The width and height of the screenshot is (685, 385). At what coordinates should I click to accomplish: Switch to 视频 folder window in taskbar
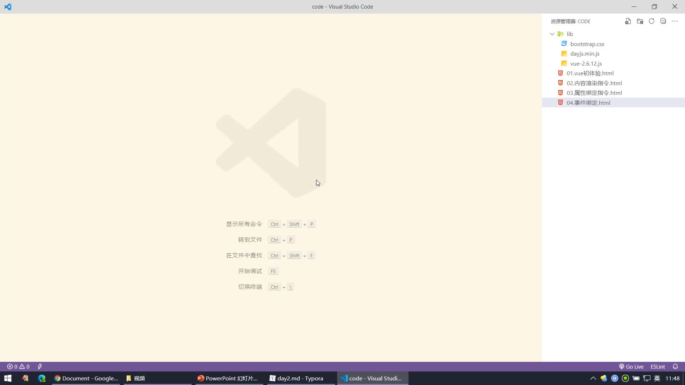[157, 378]
